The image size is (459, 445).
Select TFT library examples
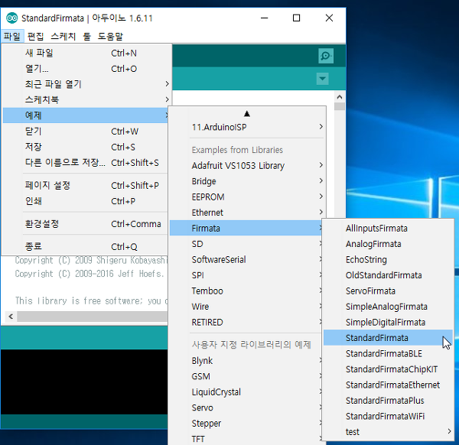click(246, 439)
